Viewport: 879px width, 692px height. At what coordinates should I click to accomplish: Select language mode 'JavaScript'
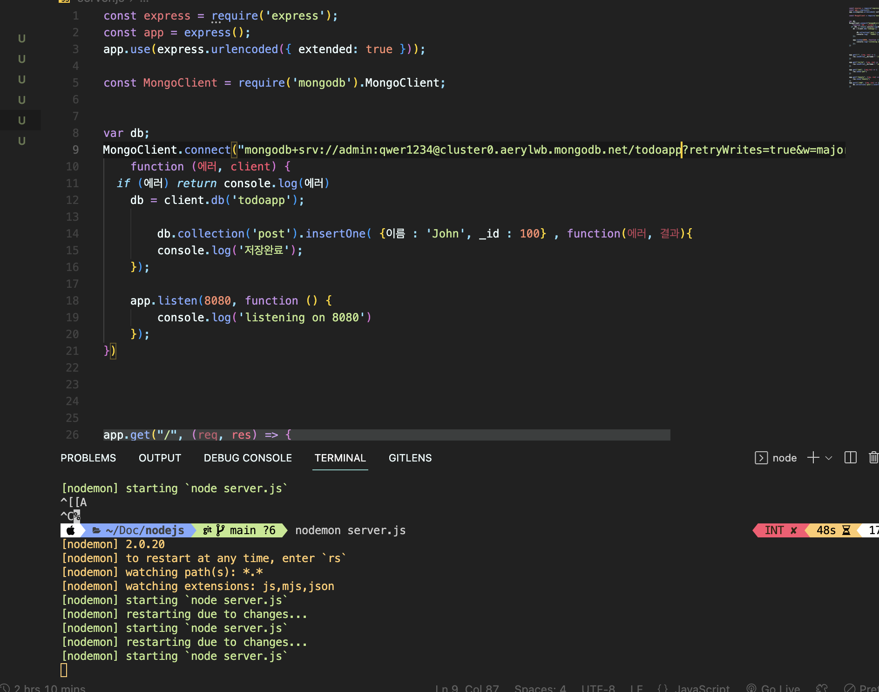tap(703, 688)
